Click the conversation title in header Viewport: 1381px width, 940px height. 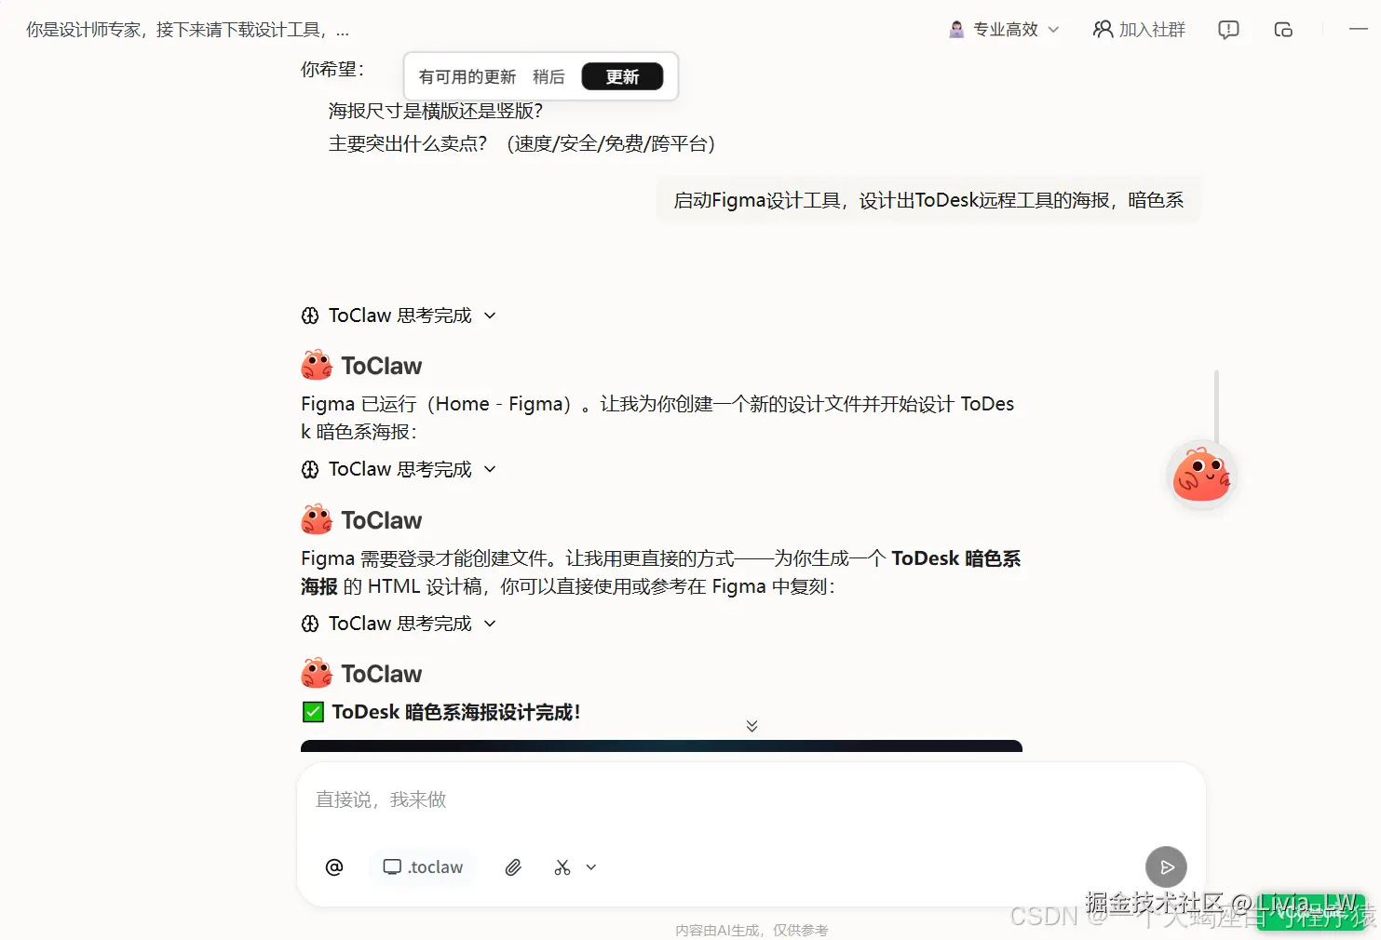(187, 30)
